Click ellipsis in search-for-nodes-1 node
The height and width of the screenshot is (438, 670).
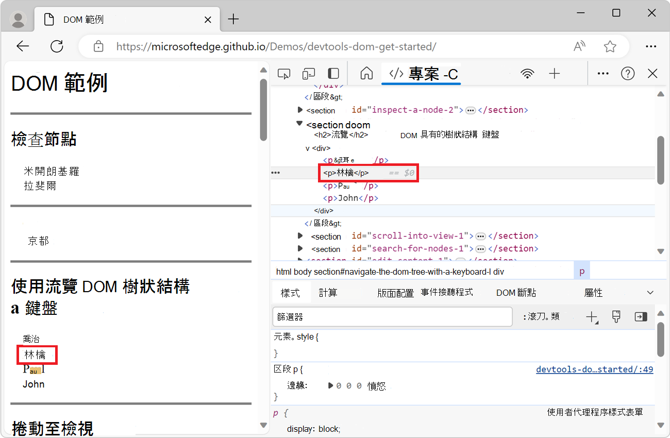(x=480, y=249)
